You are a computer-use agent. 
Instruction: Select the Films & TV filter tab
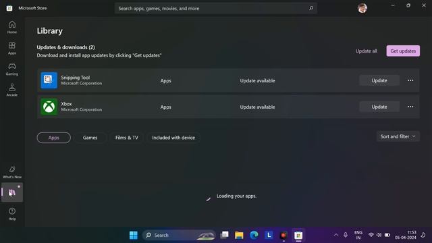point(127,138)
